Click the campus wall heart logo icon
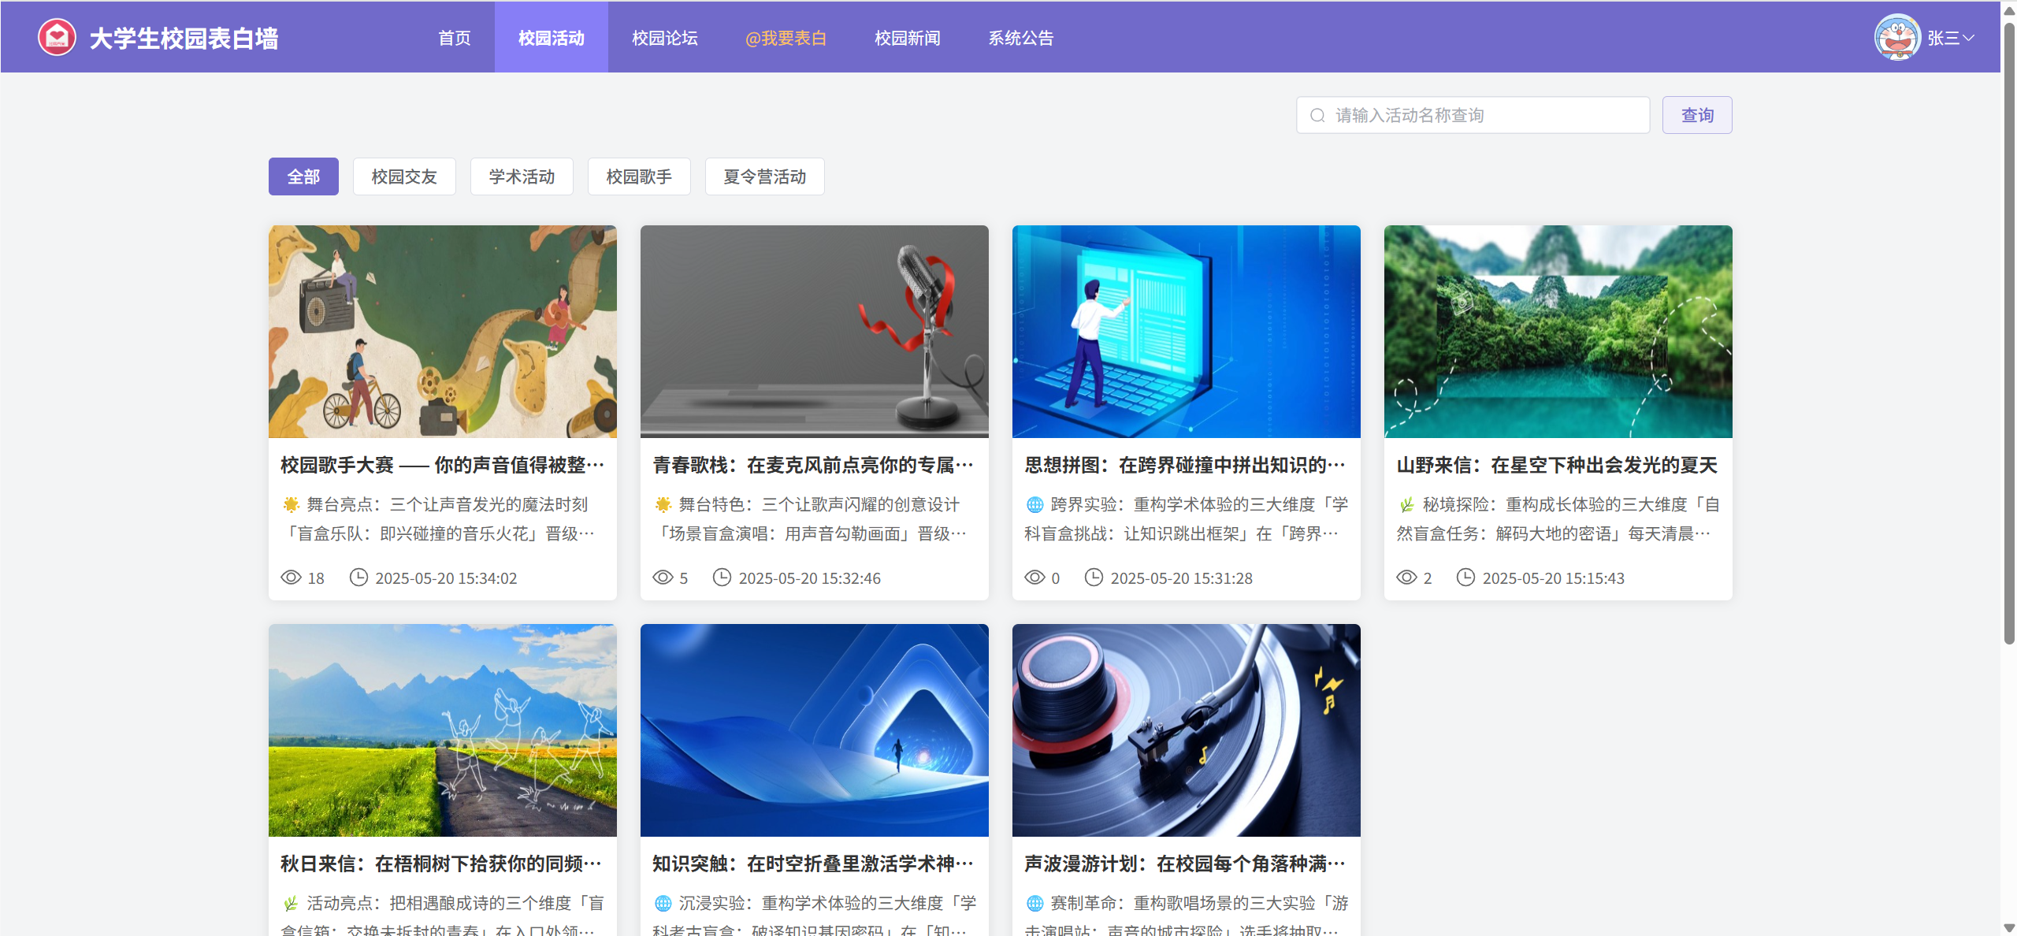Image resolution: width=2017 pixels, height=936 pixels. (57, 37)
